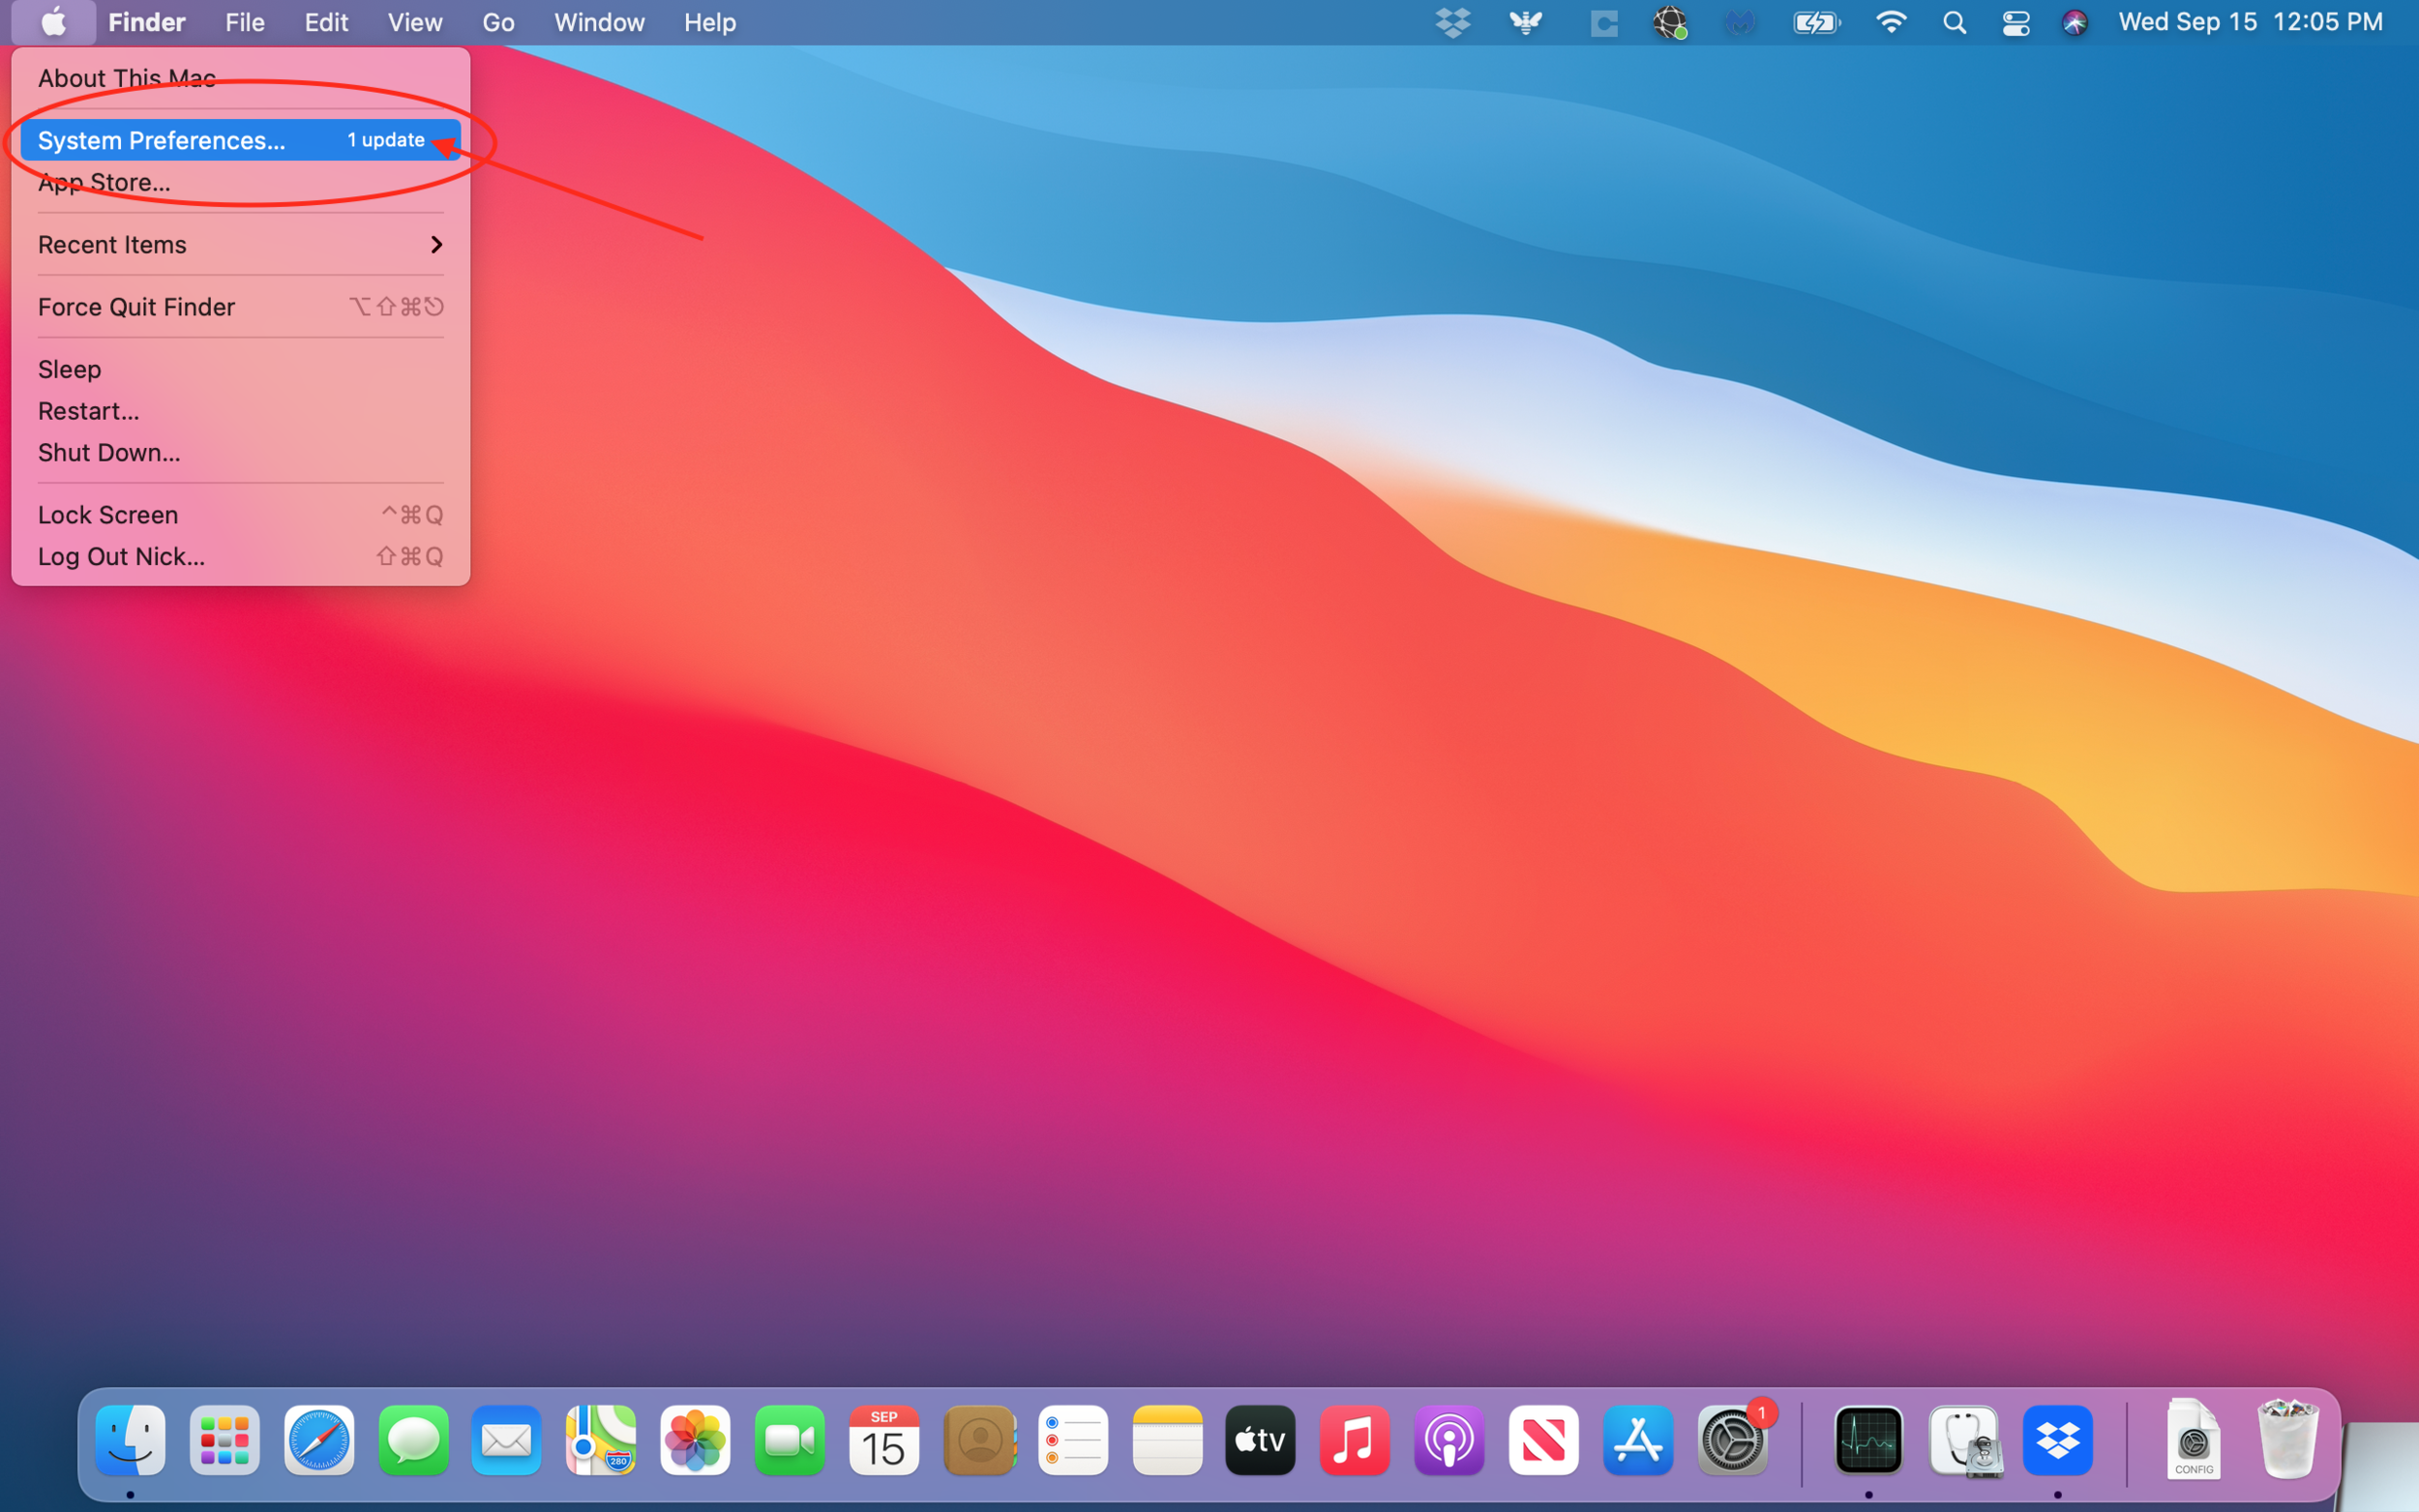Select System Preferences menu entry
The height and width of the screenshot is (1512, 2419).
pyautogui.click(x=240, y=140)
